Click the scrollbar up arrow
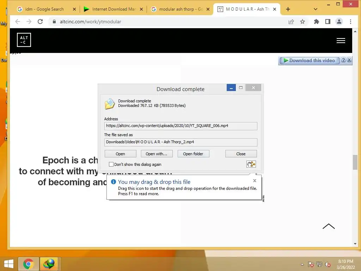 coord(355,31)
